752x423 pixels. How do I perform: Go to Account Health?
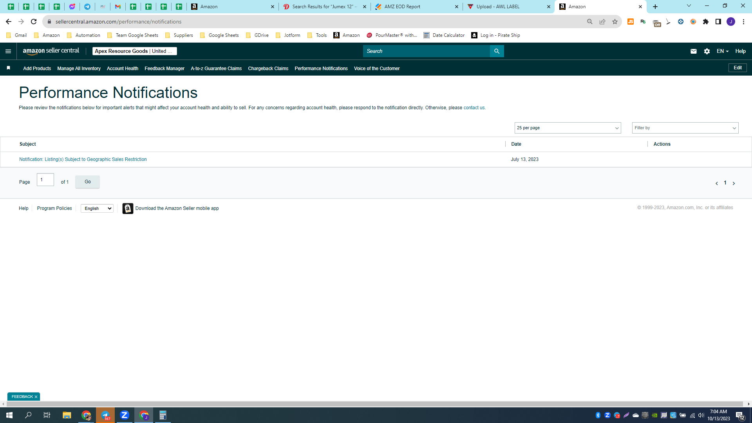point(123,69)
